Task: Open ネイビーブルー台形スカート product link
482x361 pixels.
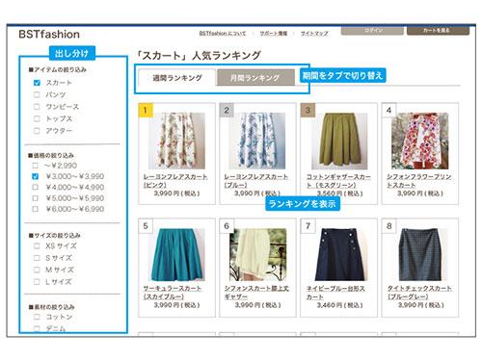Action: click(x=335, y=293)
